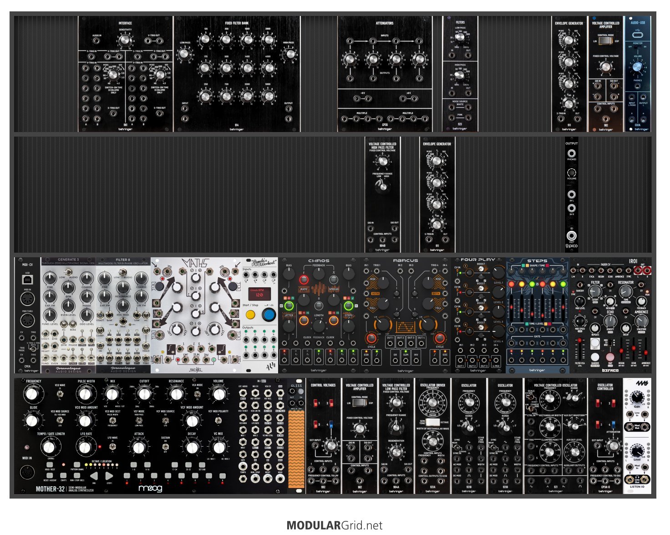Click the MOTHER-32 name label
This screenshot has height=535, width=670.
click(50, 489)
